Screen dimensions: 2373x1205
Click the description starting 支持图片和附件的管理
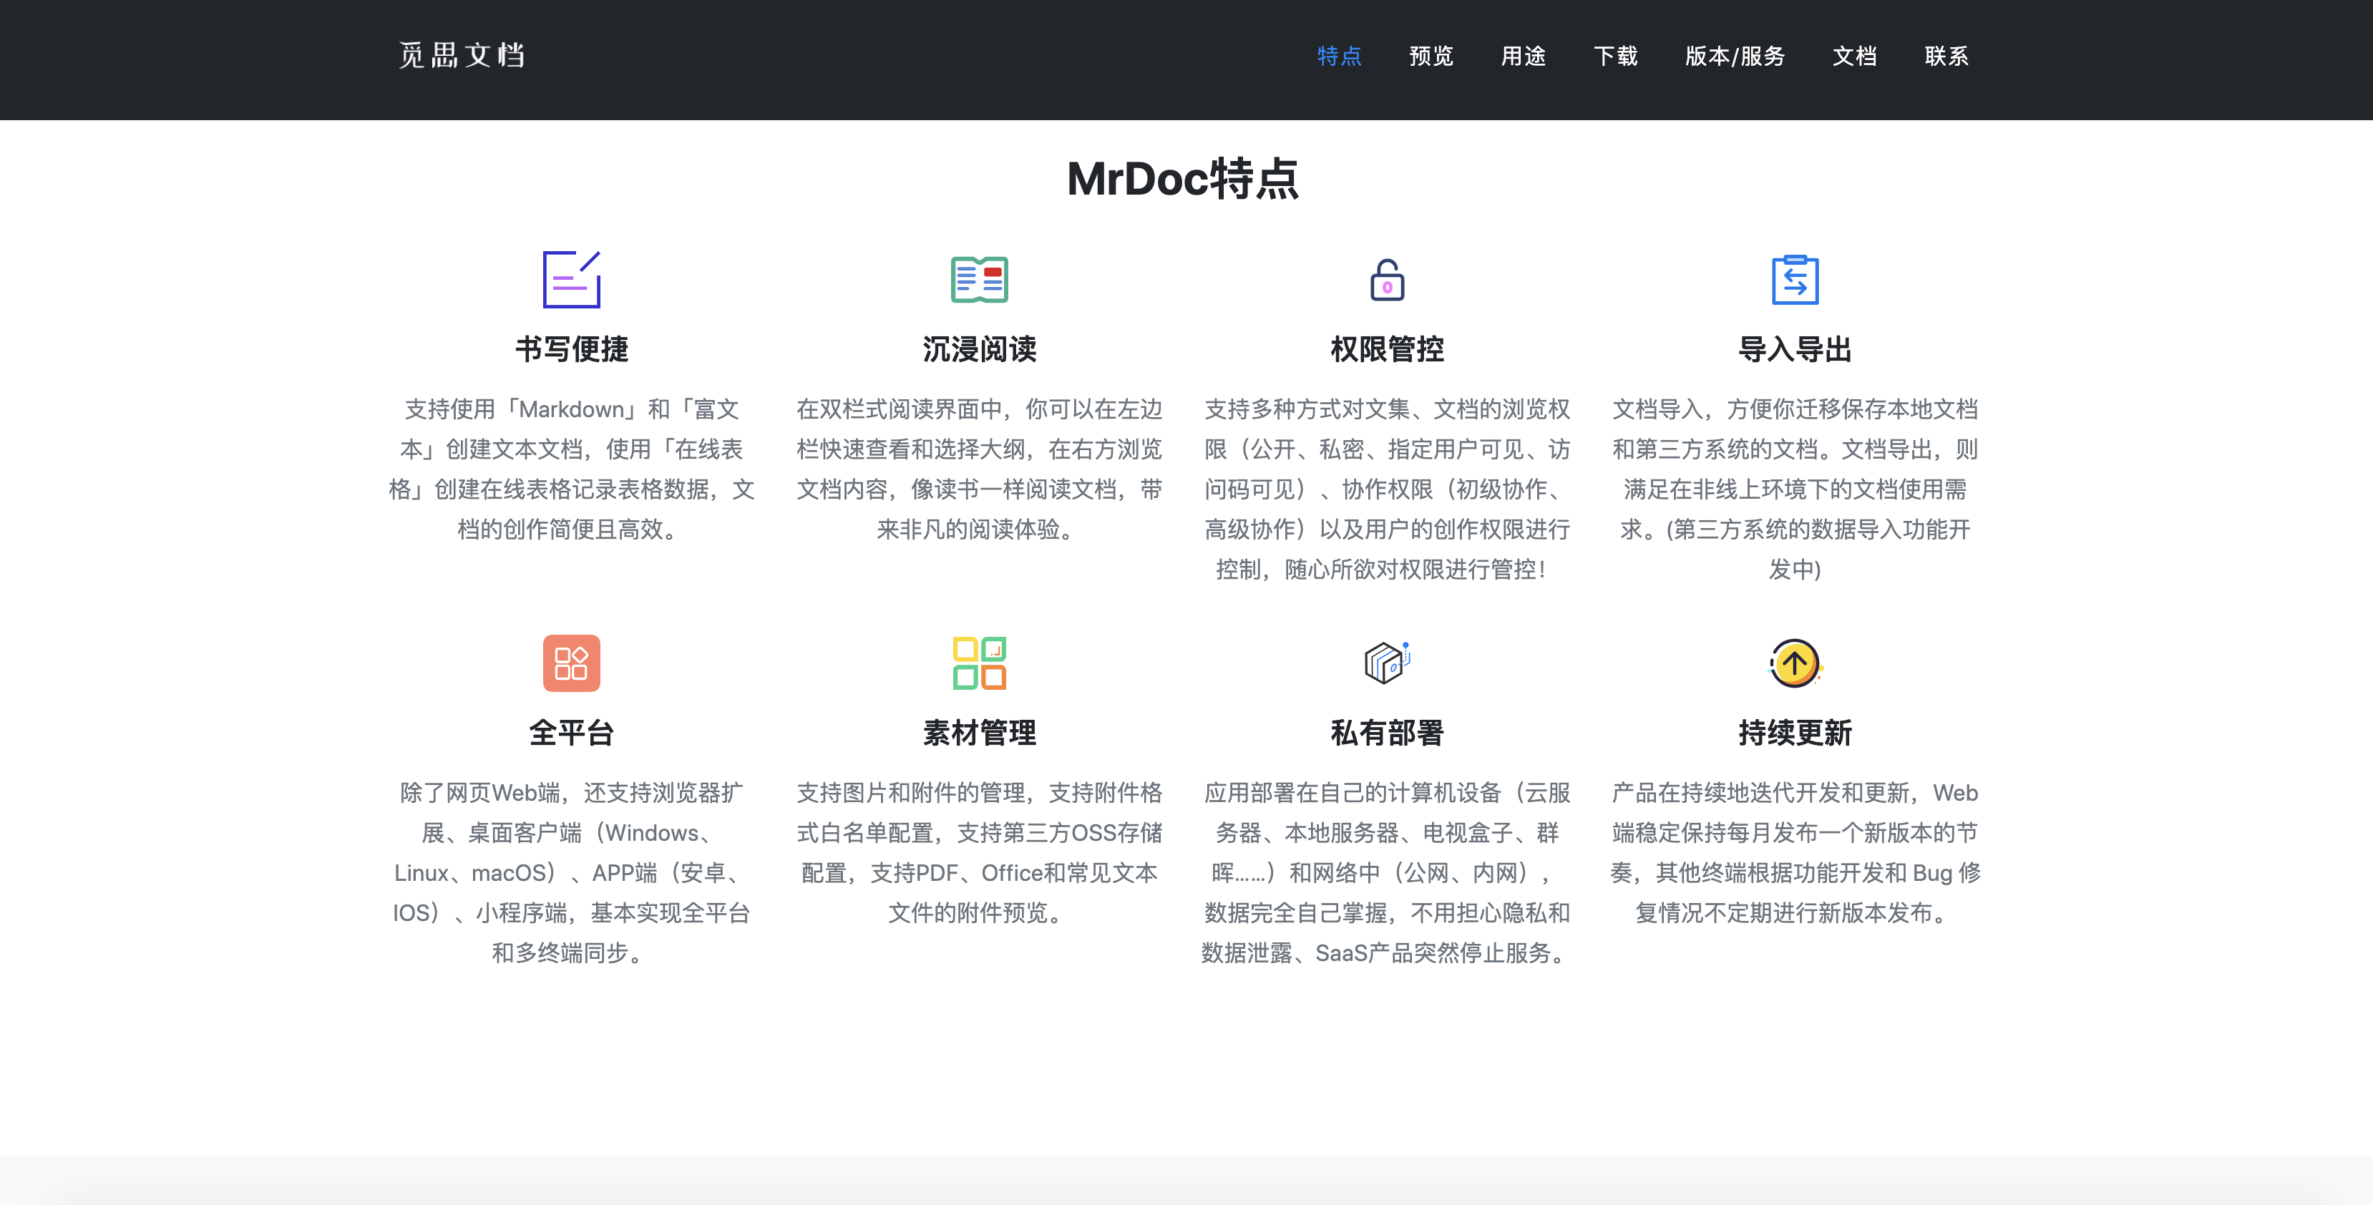click(979, 852)
